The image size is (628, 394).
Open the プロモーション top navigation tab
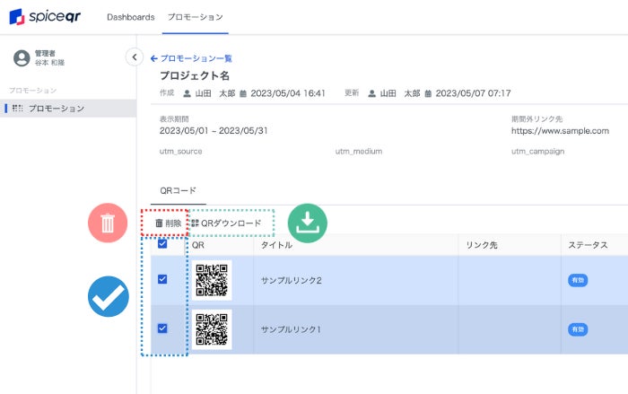point(195,17)
